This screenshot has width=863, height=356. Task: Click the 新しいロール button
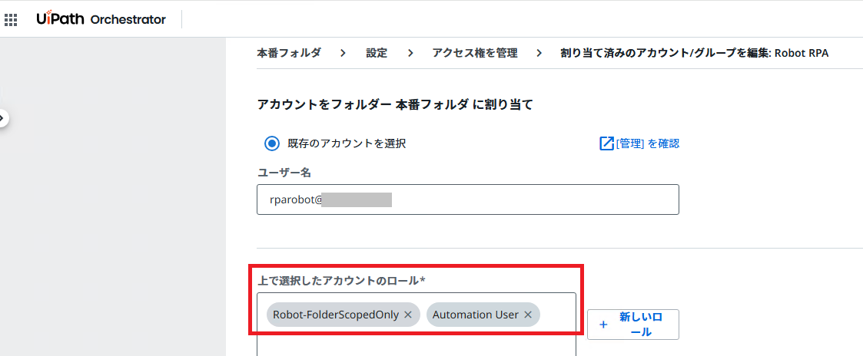633,324
